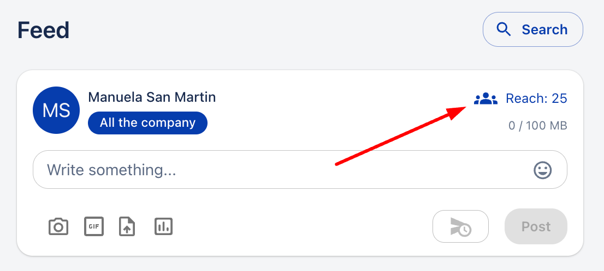Attach a photo with the camera icon

(x=58, y=226)
